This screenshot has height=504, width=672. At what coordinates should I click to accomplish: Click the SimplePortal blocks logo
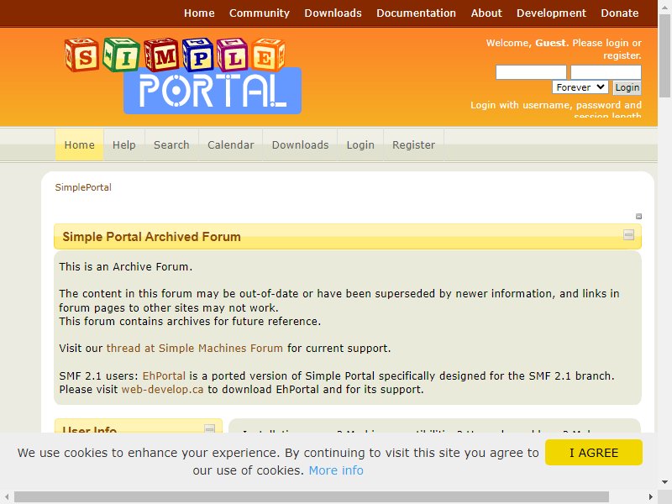(183, 76)
